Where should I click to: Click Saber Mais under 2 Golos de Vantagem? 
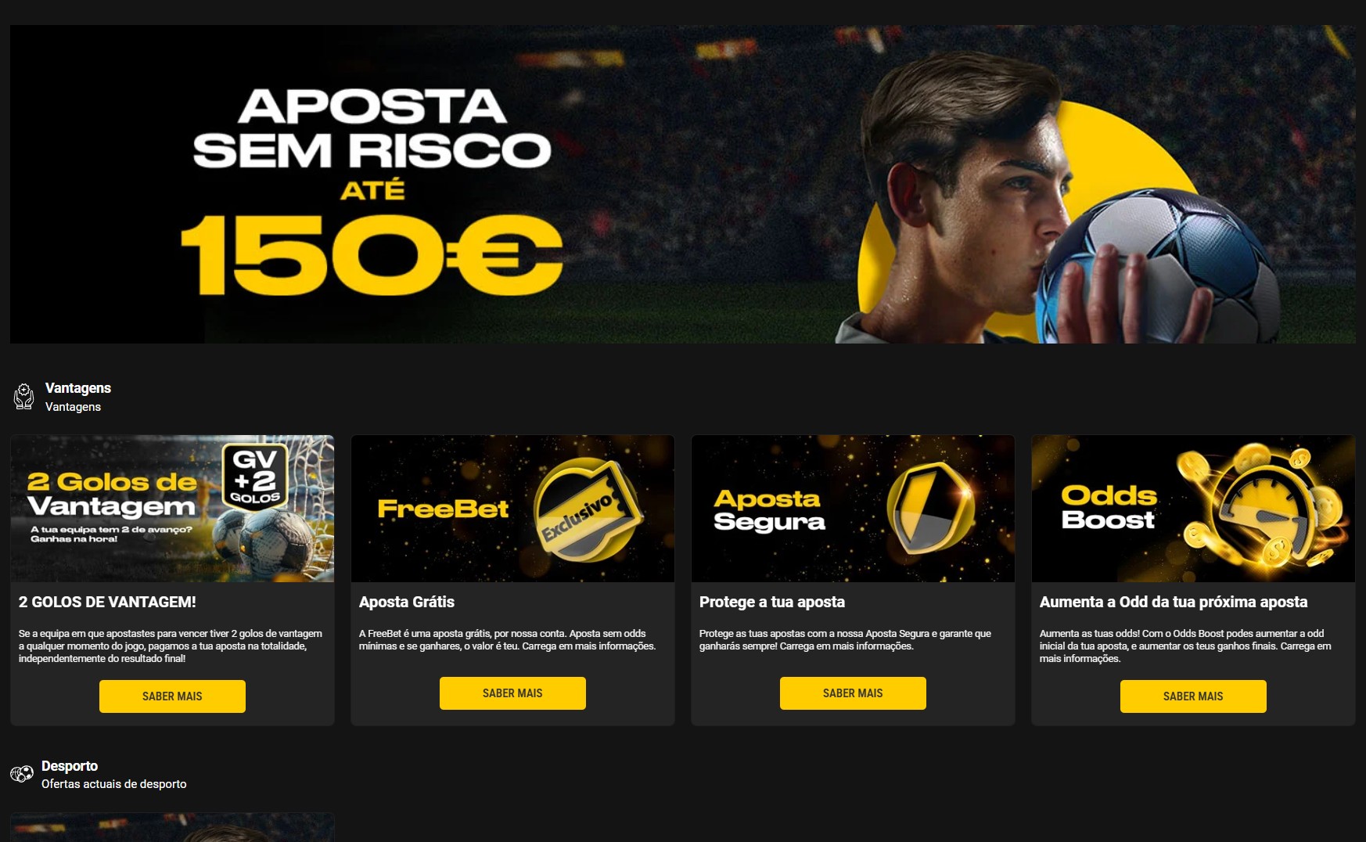[172, 696]
